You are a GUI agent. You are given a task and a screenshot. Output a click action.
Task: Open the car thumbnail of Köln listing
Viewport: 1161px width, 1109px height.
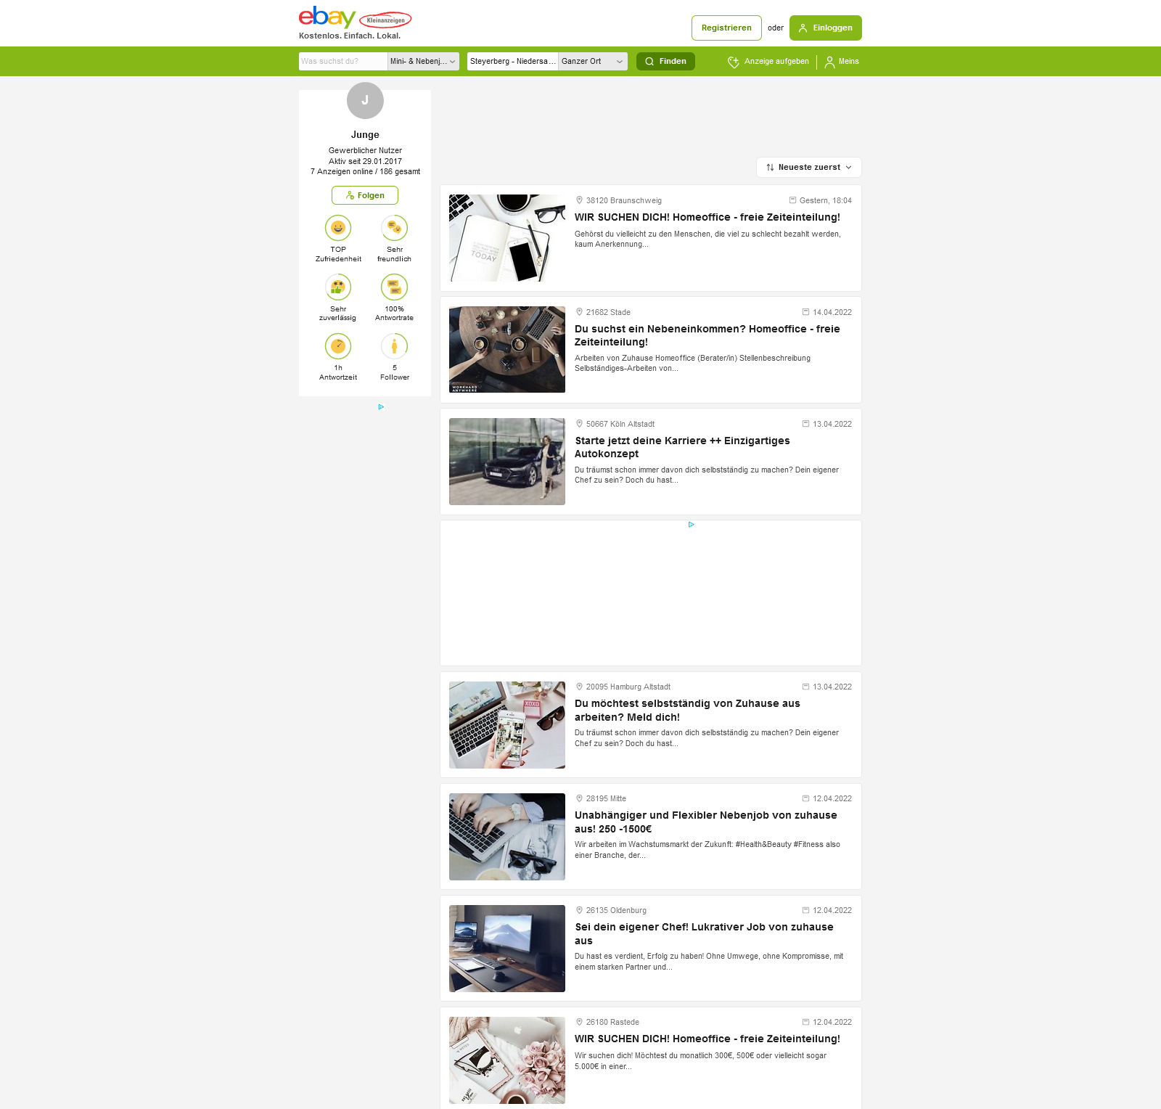(507, 462)
